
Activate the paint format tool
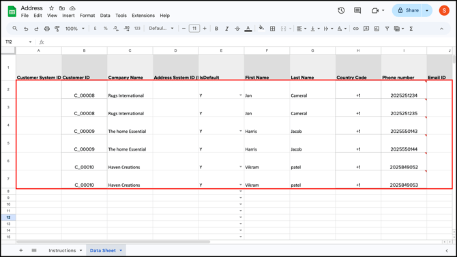pyautogui.click(x=57, y=29)
